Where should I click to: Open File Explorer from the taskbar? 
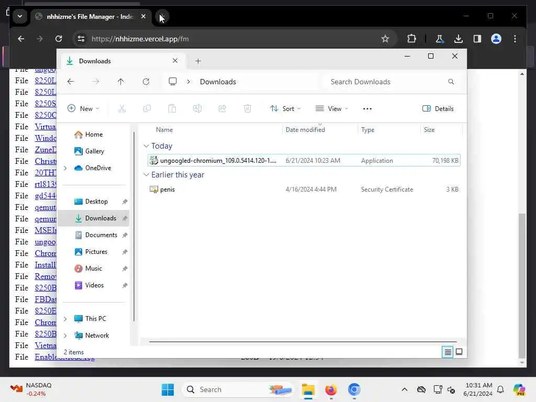coord(308,389)
